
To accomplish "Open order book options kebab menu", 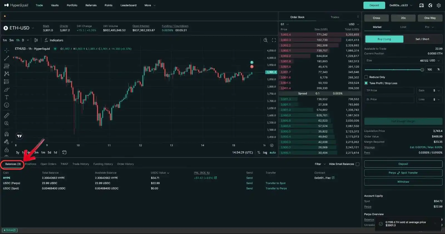I will pyautogui.click(x=358, y=17).
